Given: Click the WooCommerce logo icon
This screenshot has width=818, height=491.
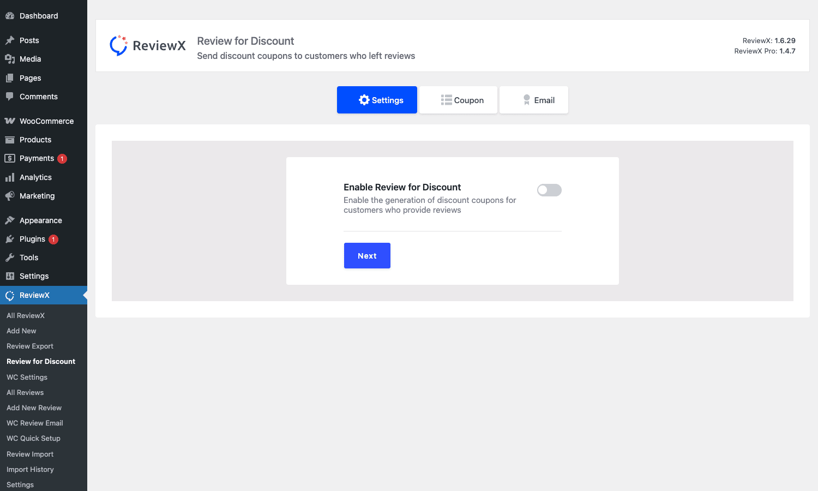Looking at the screenshot, I should click(x=10, y=121).
